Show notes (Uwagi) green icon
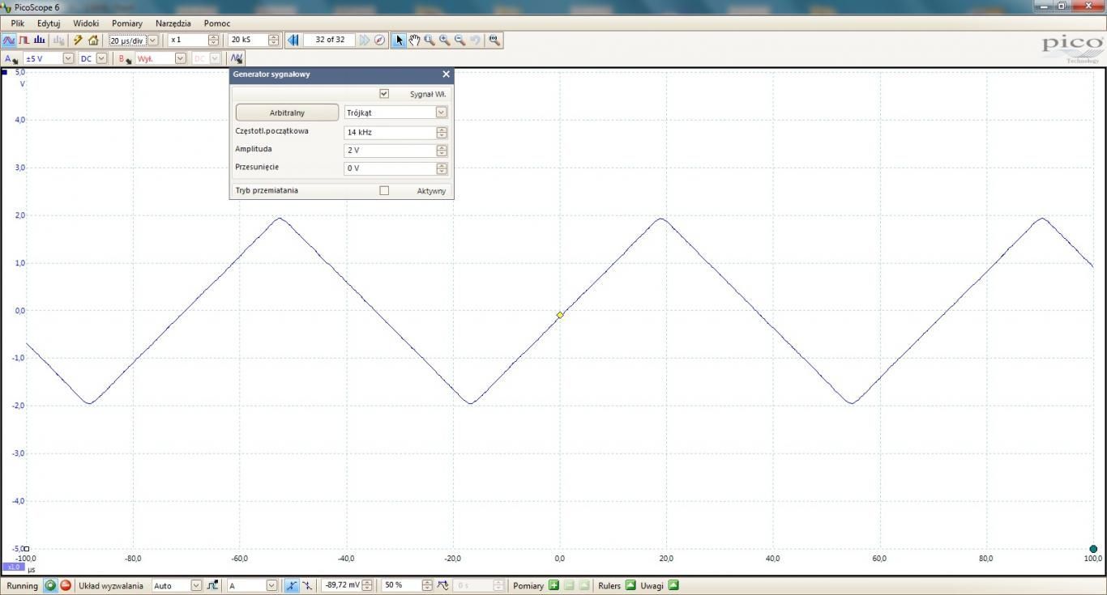 point(673,585)
